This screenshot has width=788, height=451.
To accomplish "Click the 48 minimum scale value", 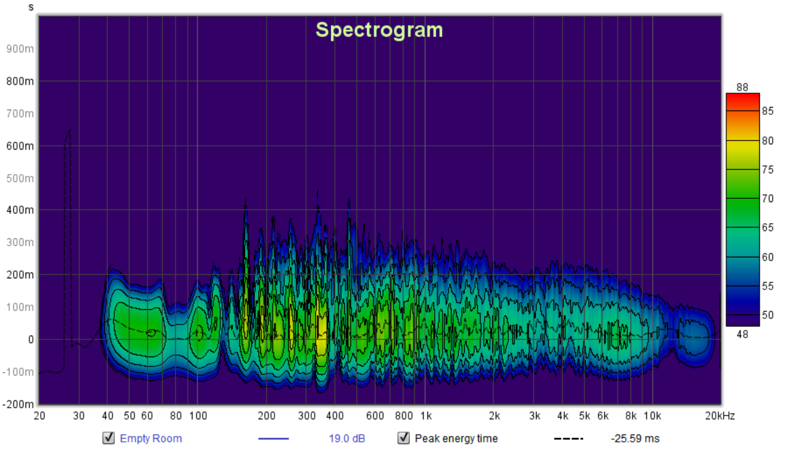I will [742, 333].
